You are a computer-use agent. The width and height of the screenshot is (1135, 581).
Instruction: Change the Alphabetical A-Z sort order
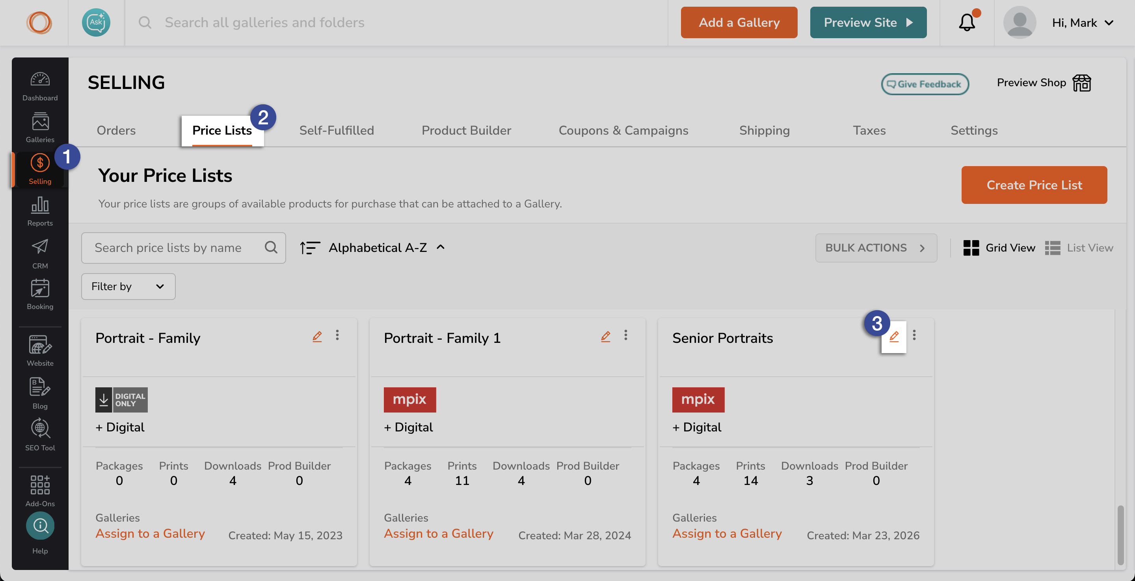click(378, 247)
